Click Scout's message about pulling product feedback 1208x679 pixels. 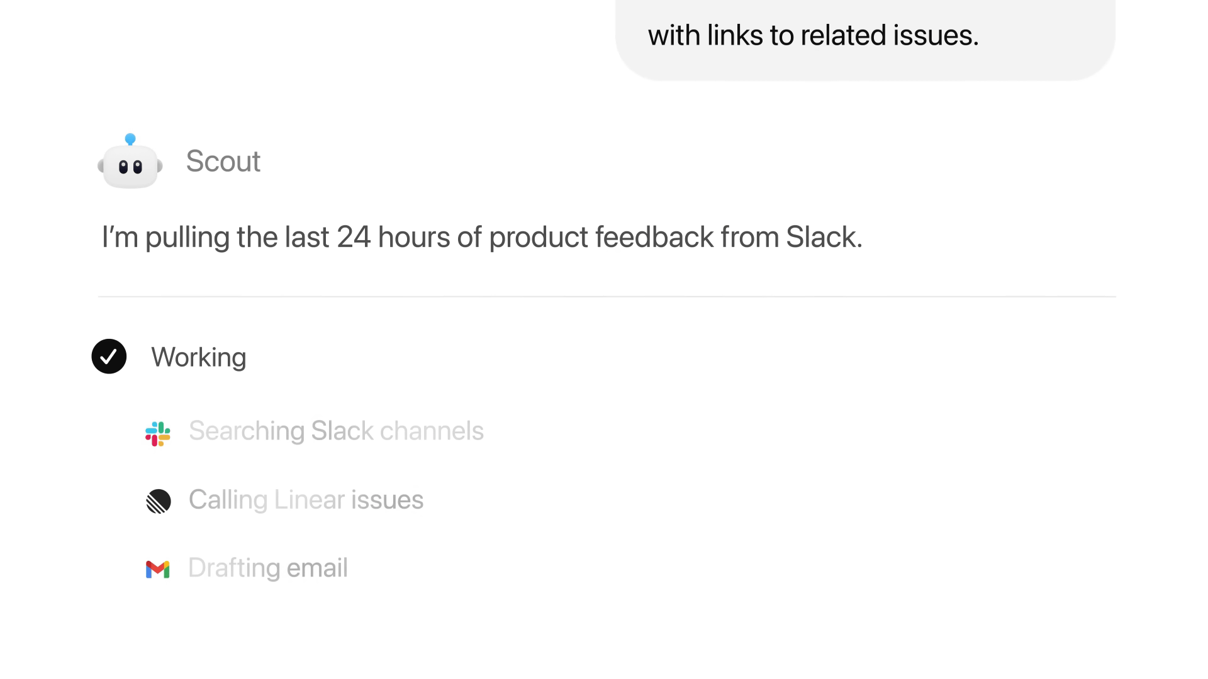click(x=481, y=237)
